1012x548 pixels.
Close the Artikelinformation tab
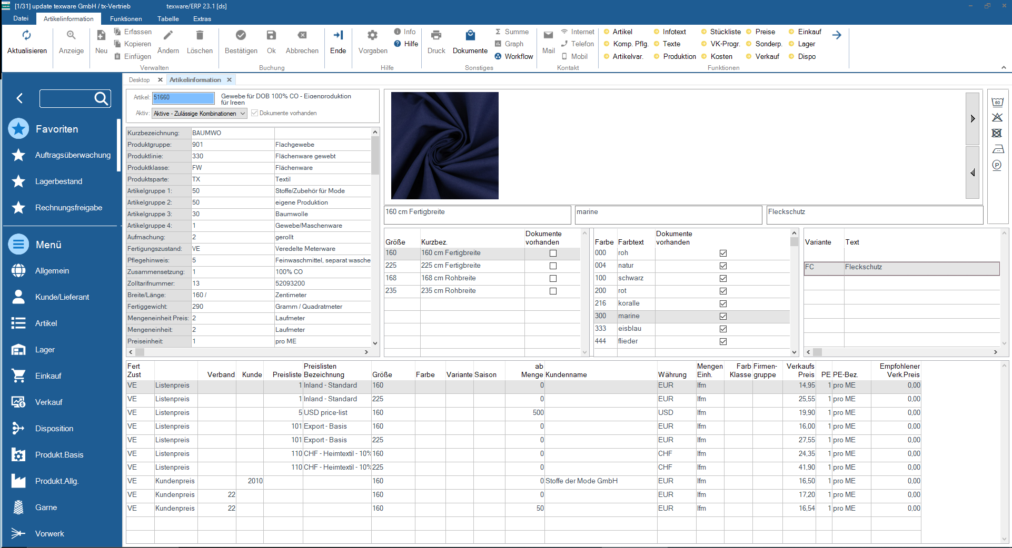(229, 80)
